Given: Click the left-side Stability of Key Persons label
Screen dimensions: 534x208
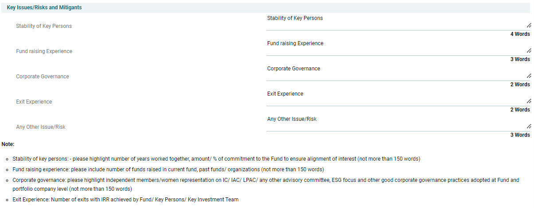Looking at the screenshot, I should coord(44,26).
